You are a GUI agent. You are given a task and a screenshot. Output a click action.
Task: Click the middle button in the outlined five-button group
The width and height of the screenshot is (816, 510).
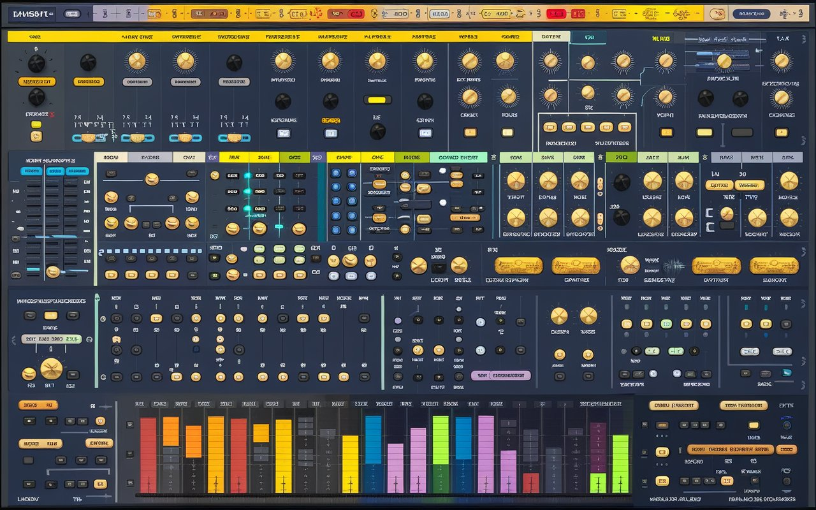(x=587, y=127)
